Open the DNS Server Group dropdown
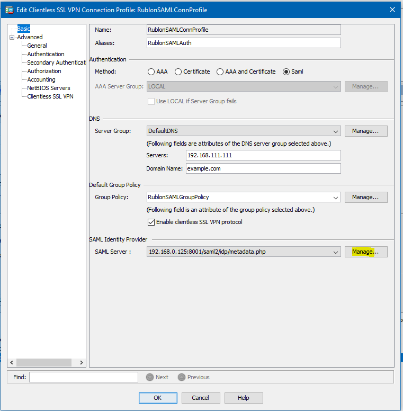The image size is (403, 411). [x=336, y=131]
